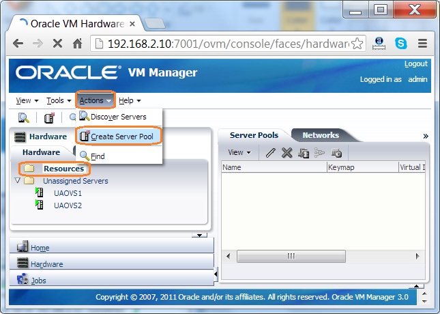Click the Discover Servers toolbar magnifier icon

24,117
